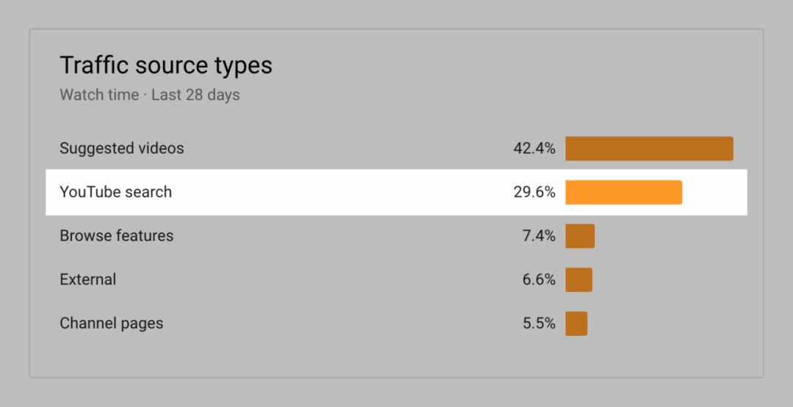Click the External bar segment

point(579,279)
